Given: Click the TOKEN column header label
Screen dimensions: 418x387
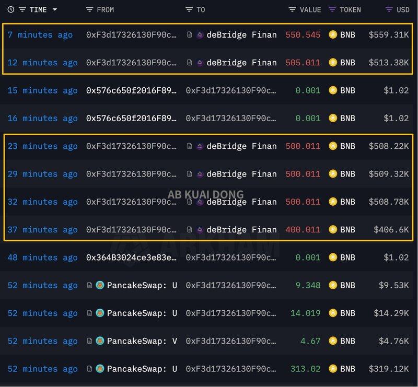Looking at the screenshot, I should pos(350,10).
